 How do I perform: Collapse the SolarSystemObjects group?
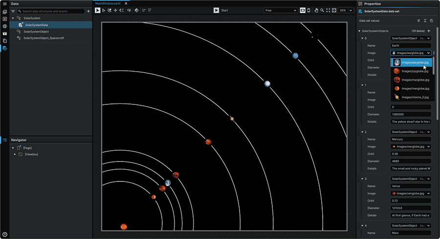point(359,31)
